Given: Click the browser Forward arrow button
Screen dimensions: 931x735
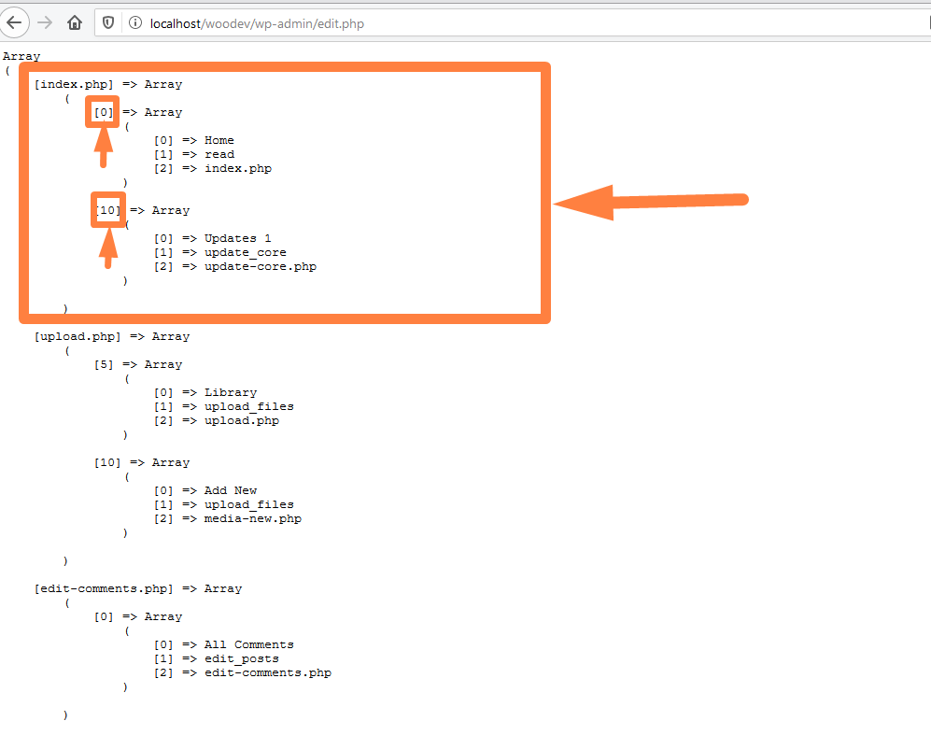Looking at the screenshot, I should tap(45, 23).
